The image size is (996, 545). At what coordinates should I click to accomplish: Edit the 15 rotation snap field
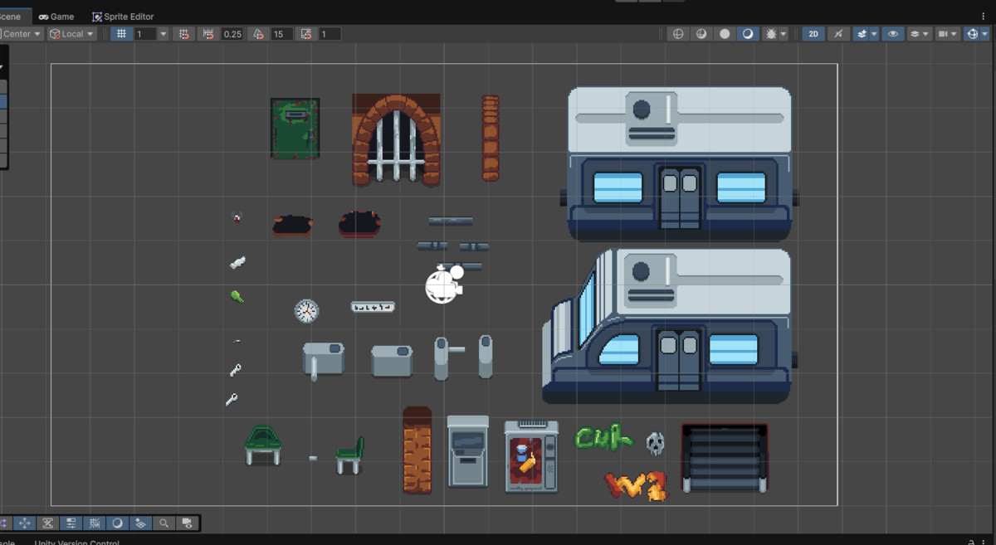[281, 34]
